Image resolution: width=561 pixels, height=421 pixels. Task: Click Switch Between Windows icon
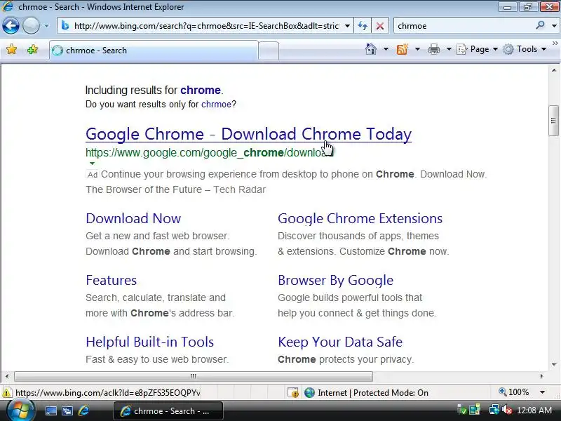pos(67,411)
